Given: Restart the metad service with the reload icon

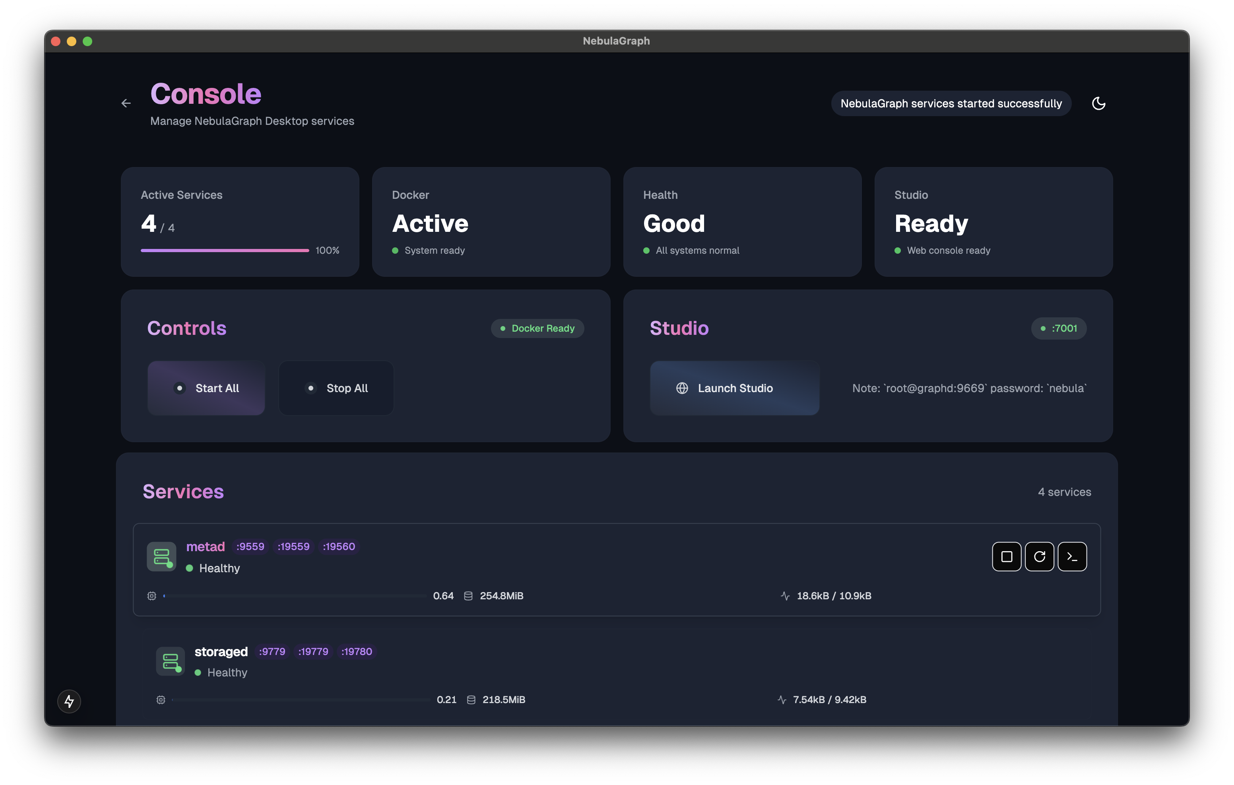Looking at the screenshot, I should [x=1039, y=556].
